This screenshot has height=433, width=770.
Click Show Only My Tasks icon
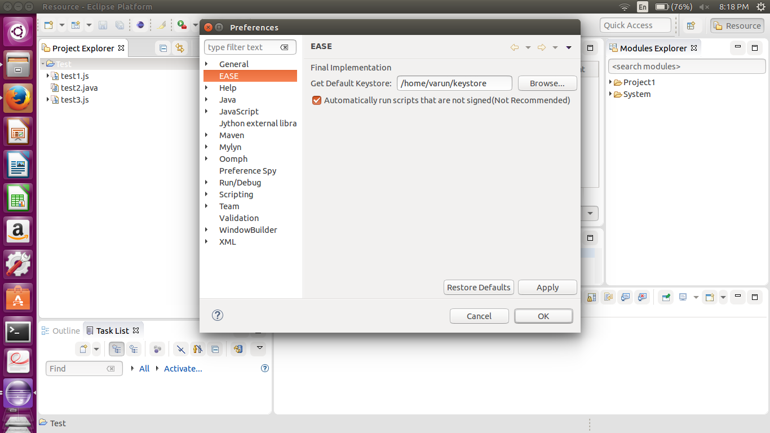[x=197, y=350]
